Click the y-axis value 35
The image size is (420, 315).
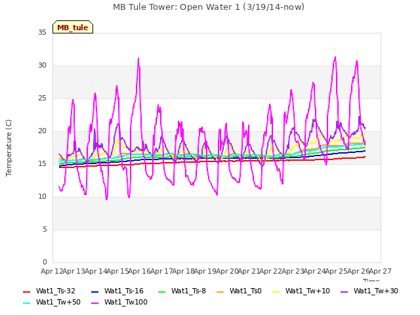pyautogui.click(x=42, y=33)
